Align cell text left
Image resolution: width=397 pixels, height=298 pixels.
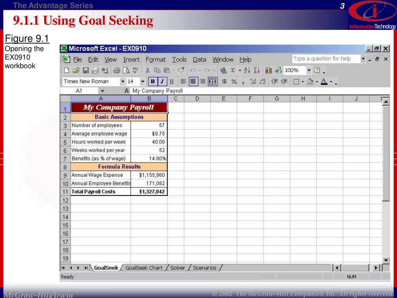pyautogui.click(x=183, y=81)
